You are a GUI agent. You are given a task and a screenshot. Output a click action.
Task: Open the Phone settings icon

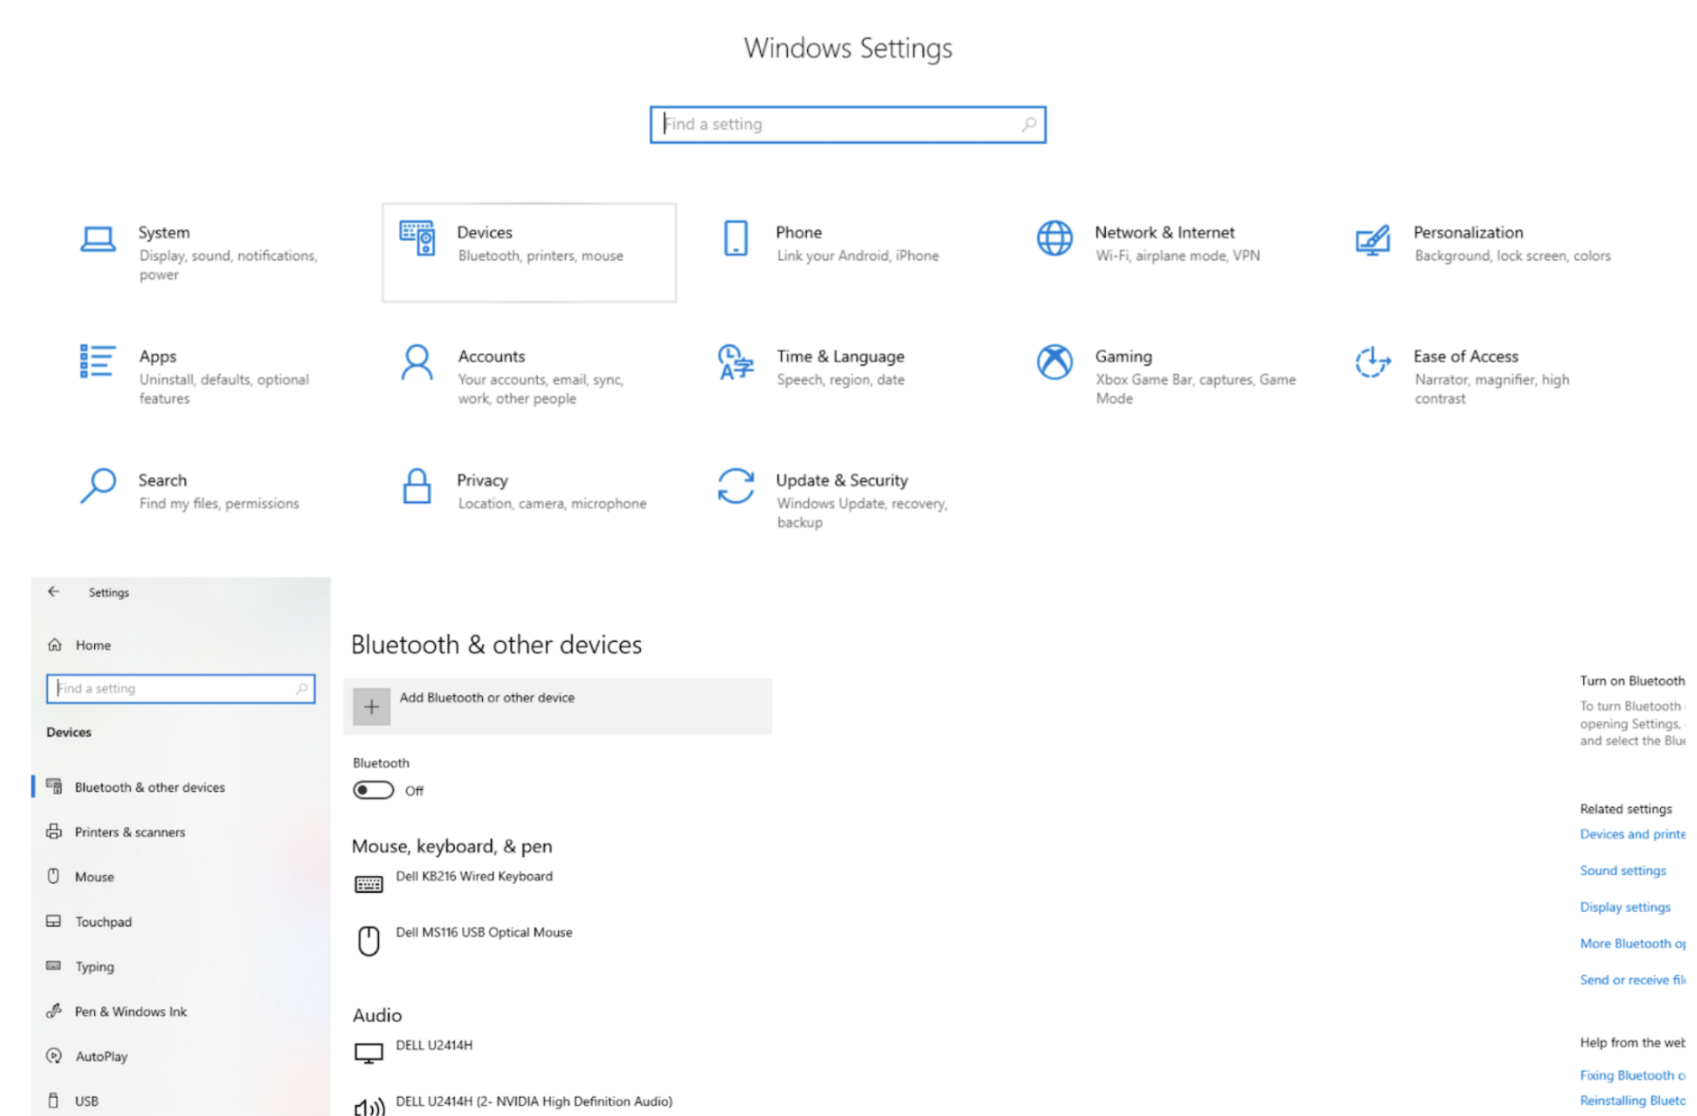736,239
